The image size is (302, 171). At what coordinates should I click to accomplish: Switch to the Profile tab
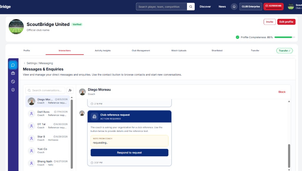click(x=27, y=51)
